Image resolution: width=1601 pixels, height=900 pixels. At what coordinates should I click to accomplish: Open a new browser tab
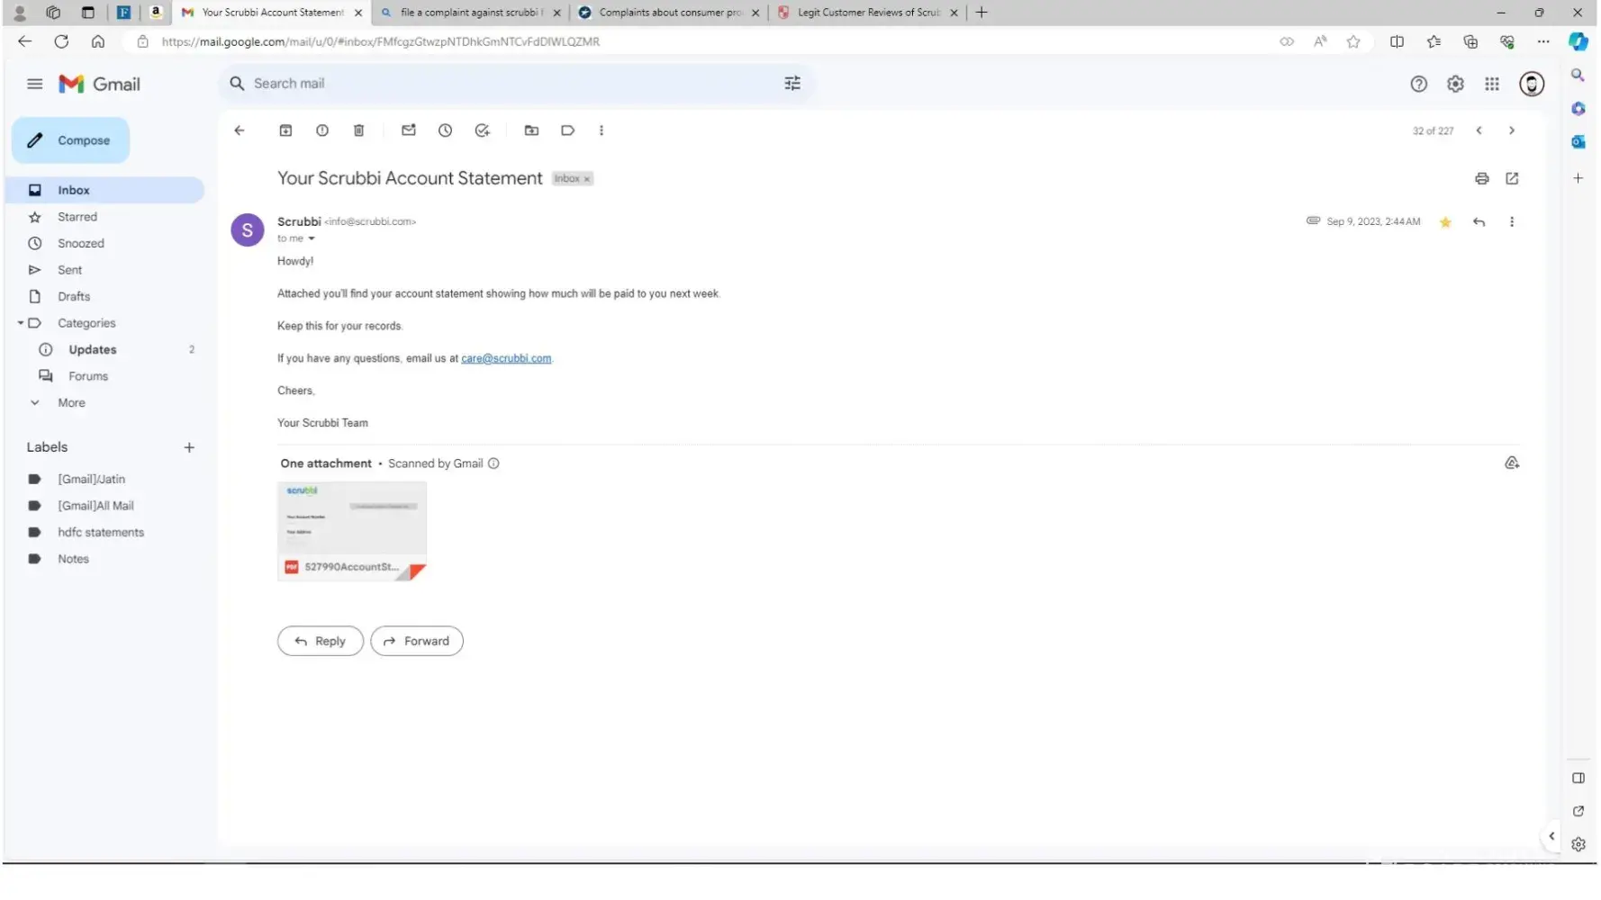coord(981,13)
